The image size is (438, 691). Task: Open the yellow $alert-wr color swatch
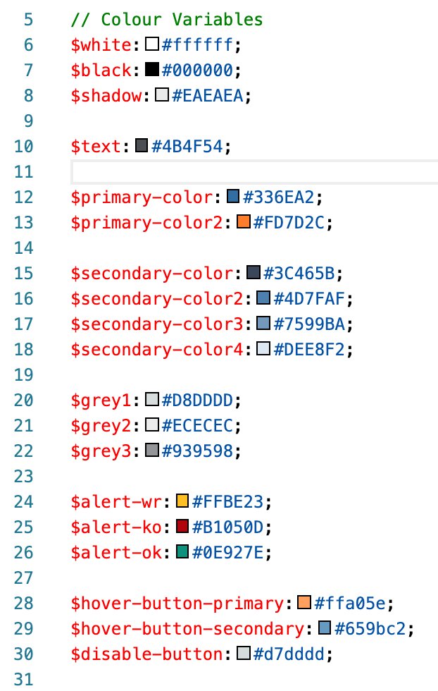pos(182,501)
